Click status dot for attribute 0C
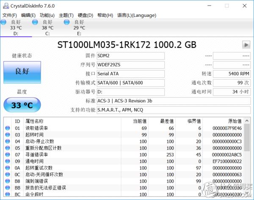 click(x=8, y=175)
